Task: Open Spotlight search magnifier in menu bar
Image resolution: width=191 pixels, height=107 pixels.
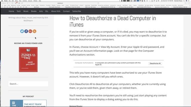Action: tap(184, 1)
